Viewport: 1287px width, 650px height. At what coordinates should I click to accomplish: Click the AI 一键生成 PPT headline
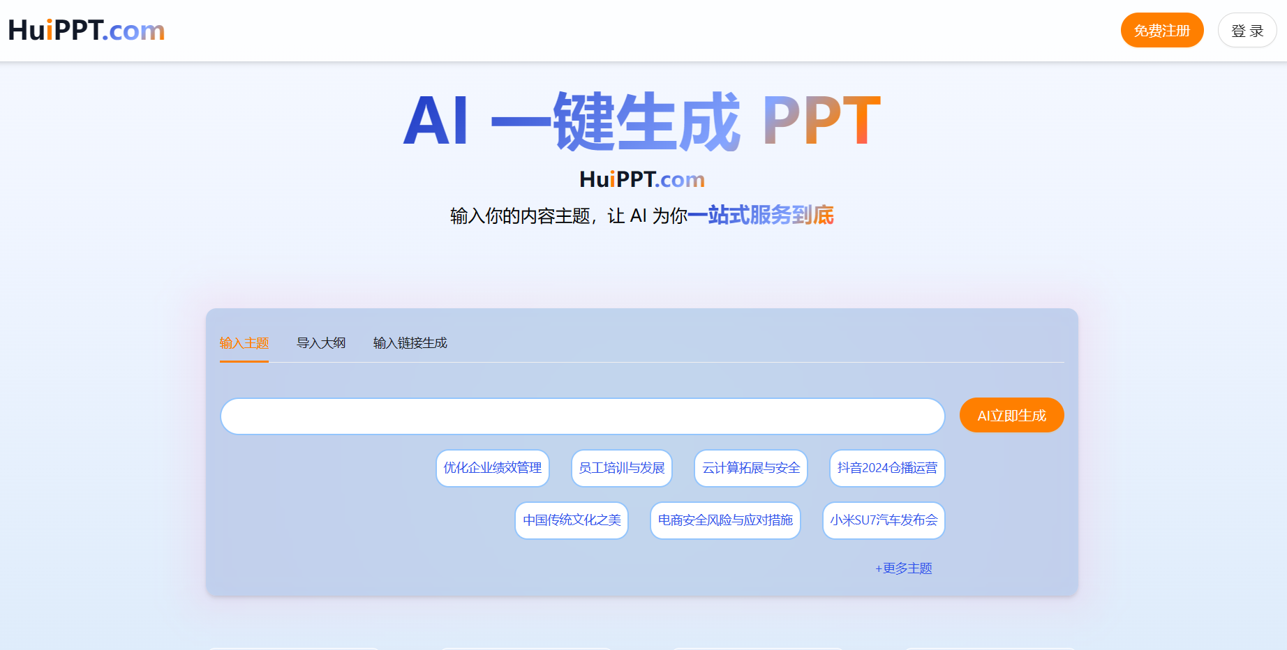click(x=641, y=121)
